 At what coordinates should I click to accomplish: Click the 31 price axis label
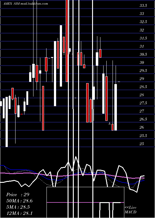[142, 46]
